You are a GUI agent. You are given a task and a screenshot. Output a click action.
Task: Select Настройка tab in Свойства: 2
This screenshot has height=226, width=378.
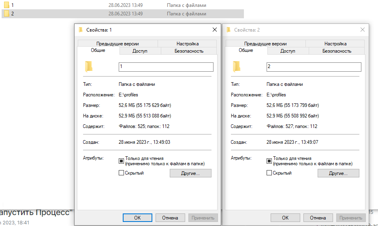pyautogui.click(x=335, y=44)
